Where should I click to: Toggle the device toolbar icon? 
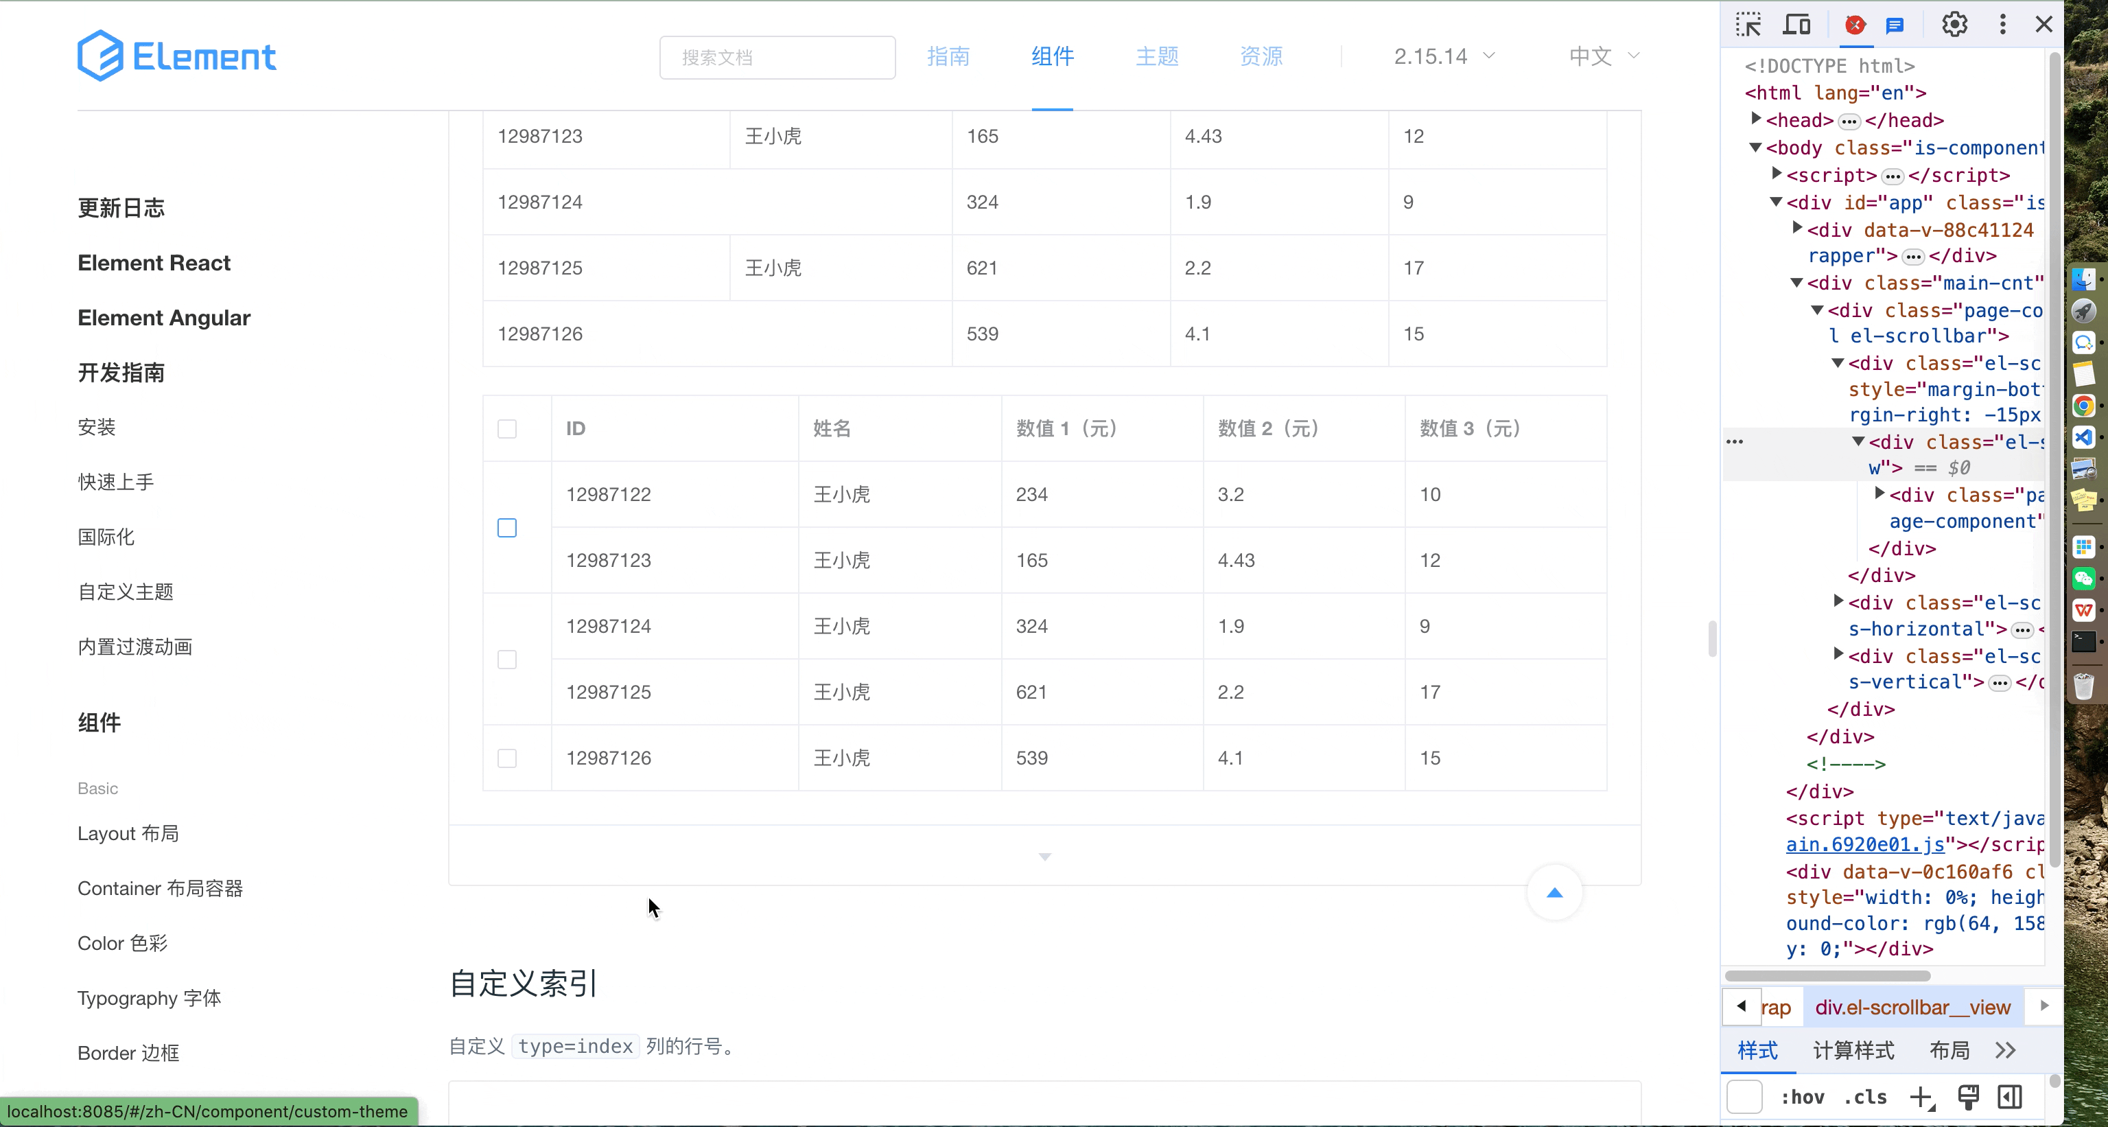coord(1796,25)
